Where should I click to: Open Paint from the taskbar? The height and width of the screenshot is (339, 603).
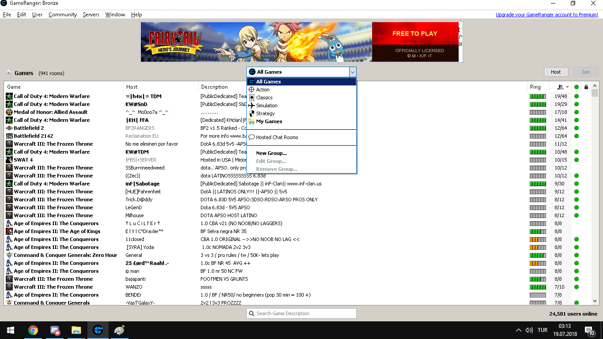coord(120,330)
